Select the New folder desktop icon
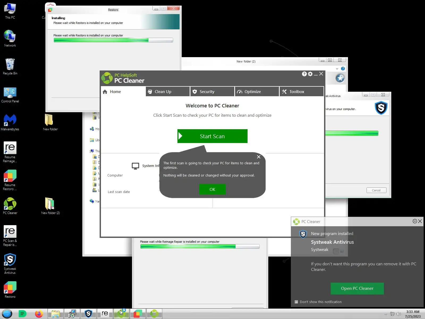 50,123
